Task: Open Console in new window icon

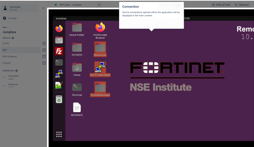Action: click(44, 63)
